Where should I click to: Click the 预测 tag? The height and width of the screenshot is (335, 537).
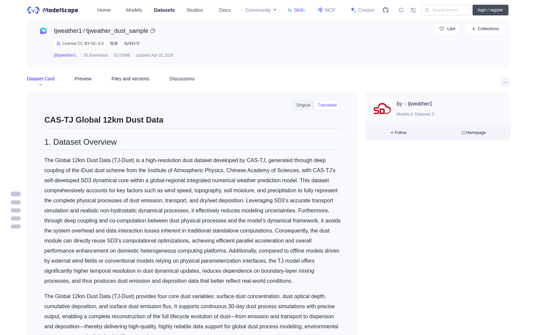click(x=114, y=44)
